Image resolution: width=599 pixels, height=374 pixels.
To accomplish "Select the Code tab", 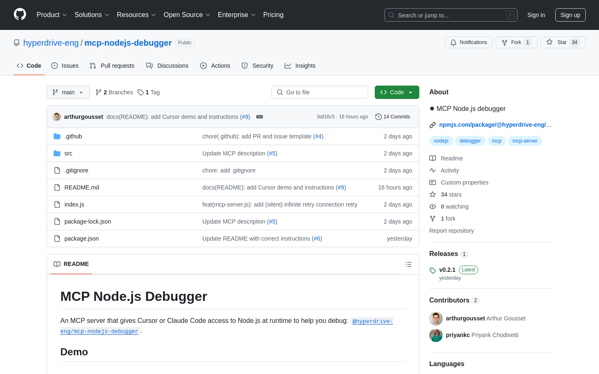I will point(29,66).
